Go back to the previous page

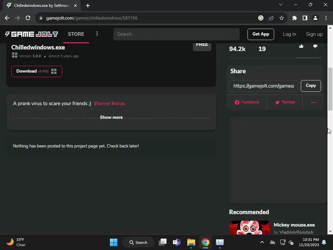(x=7, y=18)
